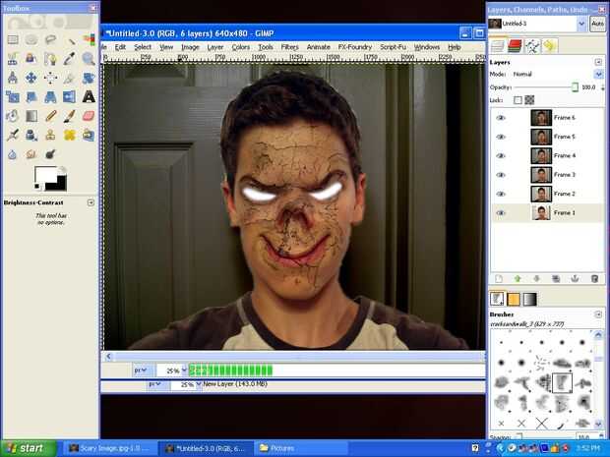Screen dimensions: 610x457
Task: Select the Zoom magnifier tool
Action: [89, 59]
